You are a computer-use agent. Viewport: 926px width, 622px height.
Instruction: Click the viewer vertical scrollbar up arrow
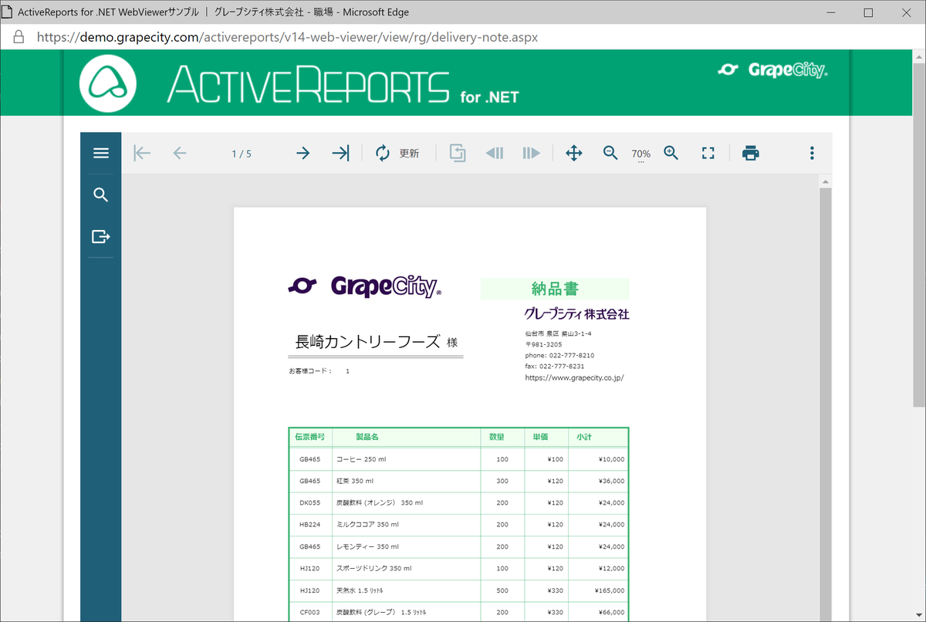826,182
